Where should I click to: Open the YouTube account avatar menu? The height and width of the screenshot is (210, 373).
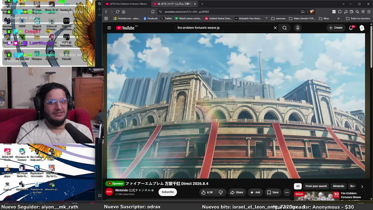click(x=362, y=28)
